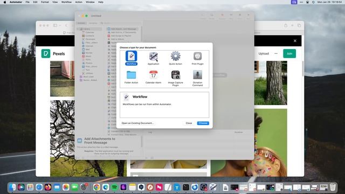Click Open an Existing Document button
The width and height of the screenshot is (345, 194).
pyautogui.click(x=137, y=123)
